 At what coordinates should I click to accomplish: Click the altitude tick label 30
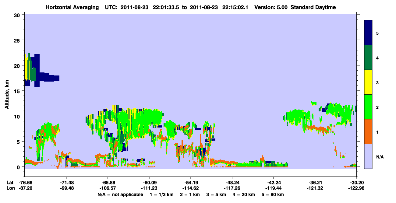coord(17,15)
